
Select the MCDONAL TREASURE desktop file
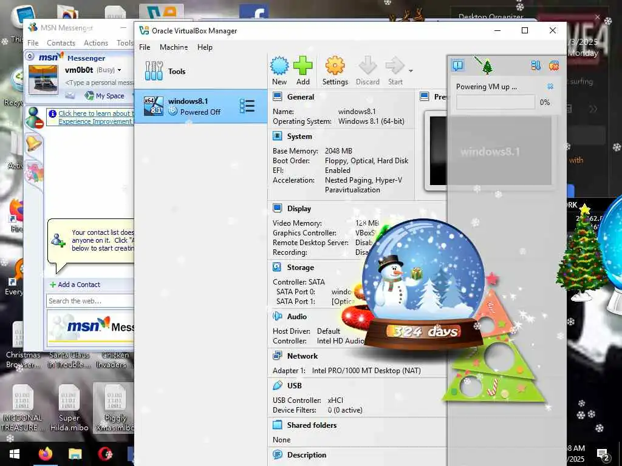[22, 408]
